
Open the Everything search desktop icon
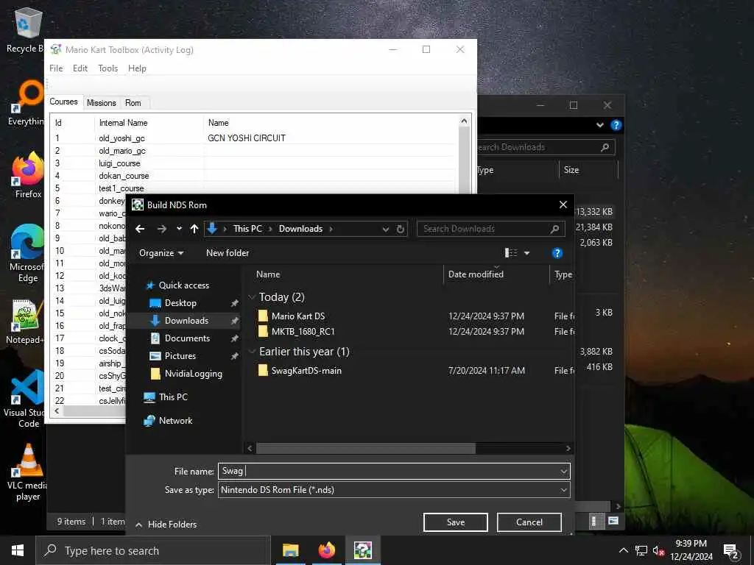pos(27,103)
